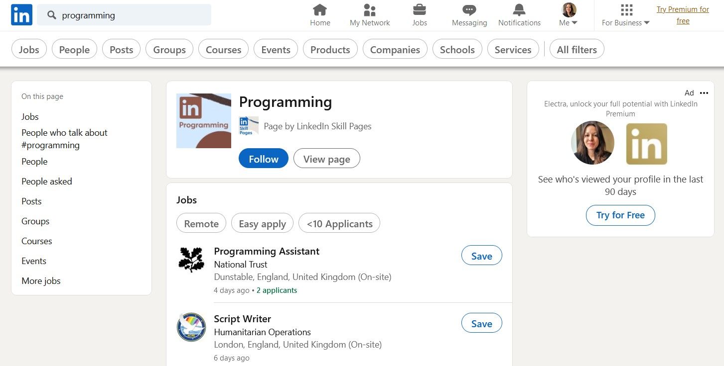Click inside the search input field

[125, 15]
